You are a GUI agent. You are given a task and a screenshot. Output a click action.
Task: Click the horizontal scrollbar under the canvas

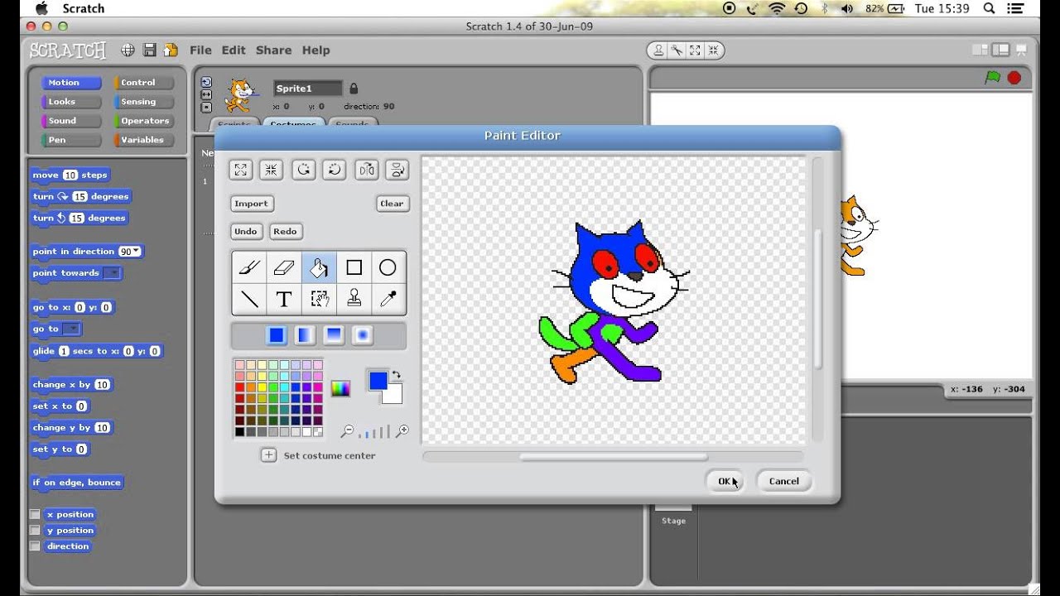[613, 456]
